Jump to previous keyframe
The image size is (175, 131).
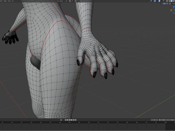(x=67, y=120)
